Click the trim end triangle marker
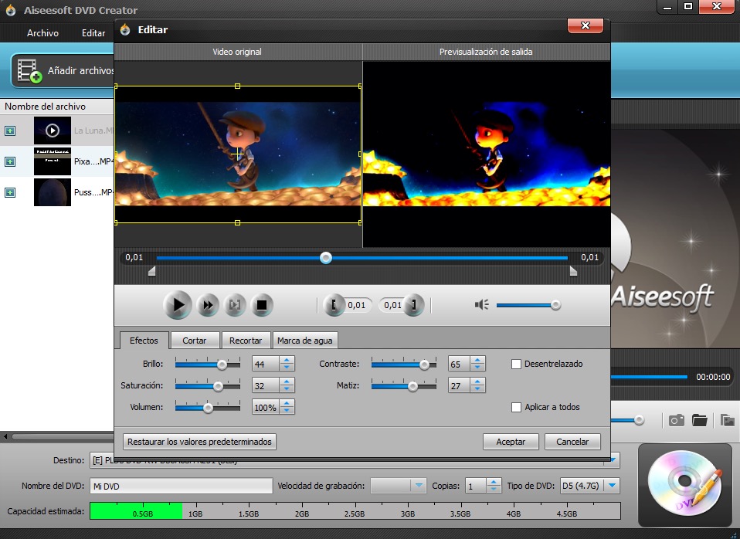Viewport: 740px width, 539px height. click(573, 271)
